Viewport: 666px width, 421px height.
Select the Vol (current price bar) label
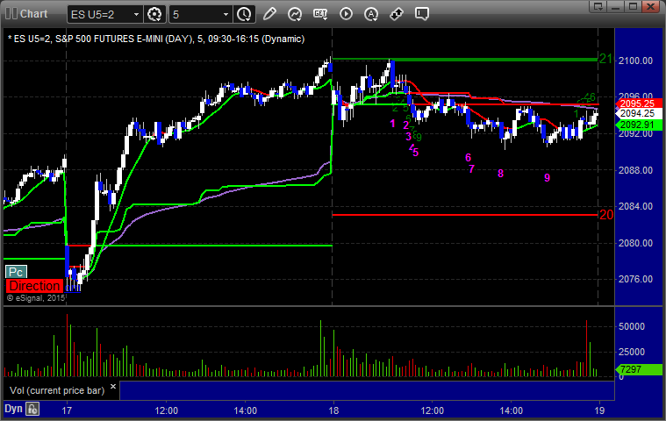57,390
